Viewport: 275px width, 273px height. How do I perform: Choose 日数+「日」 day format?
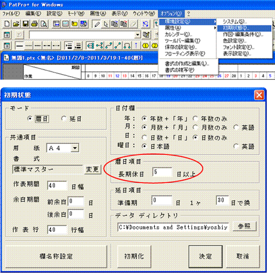pos(144,138)
